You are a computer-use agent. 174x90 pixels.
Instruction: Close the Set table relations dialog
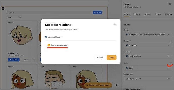115,24
